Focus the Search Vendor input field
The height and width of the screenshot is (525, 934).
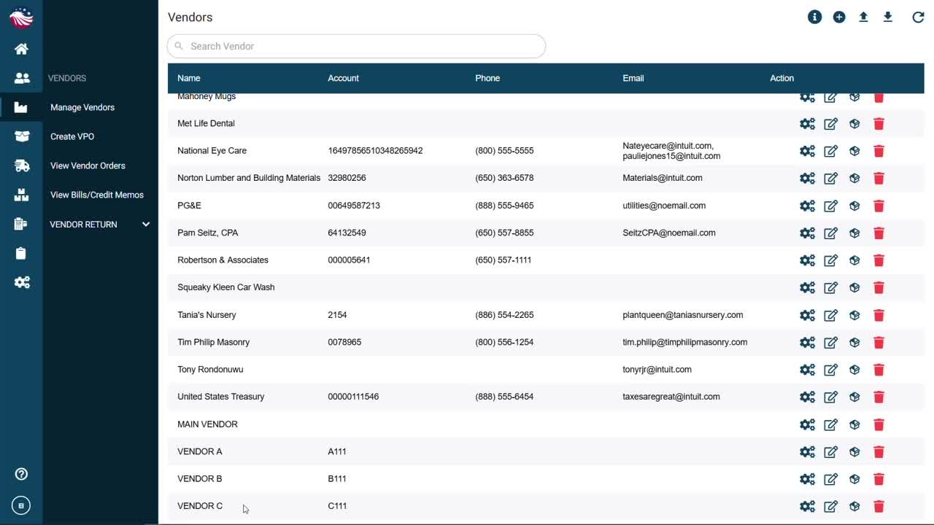point(356,46)
